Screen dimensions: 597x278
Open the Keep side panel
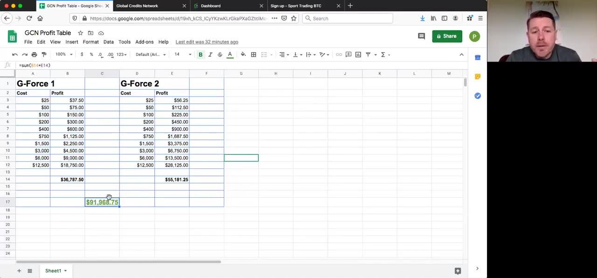(x=478, y=76)
